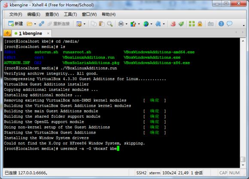Click the Copy icon in toolbar
This screenshot has height=179, width=249.
(94, 24)
